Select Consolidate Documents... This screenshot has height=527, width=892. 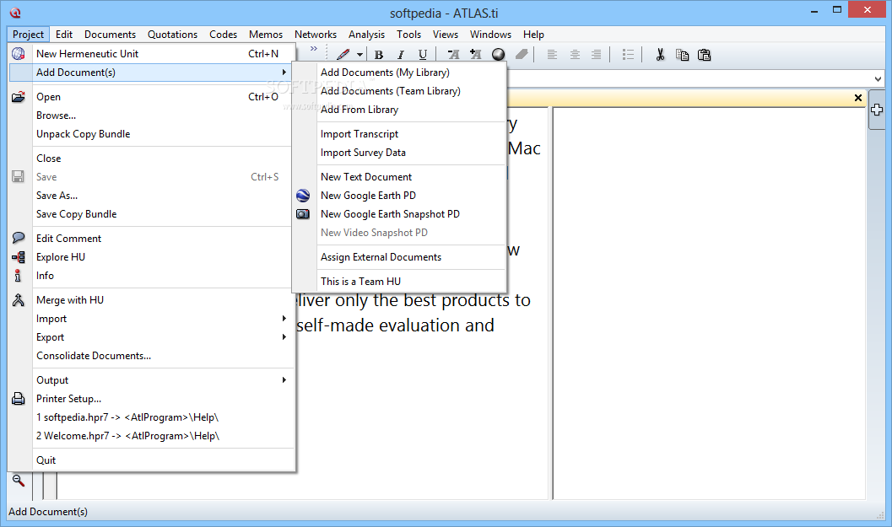[x=151, y=356]
